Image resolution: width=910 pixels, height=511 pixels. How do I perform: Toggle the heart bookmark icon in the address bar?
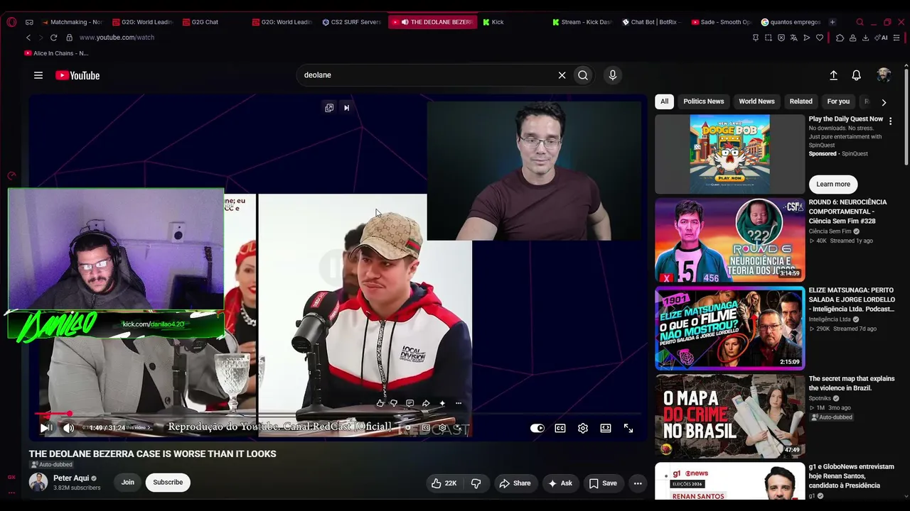click(820, 38)
